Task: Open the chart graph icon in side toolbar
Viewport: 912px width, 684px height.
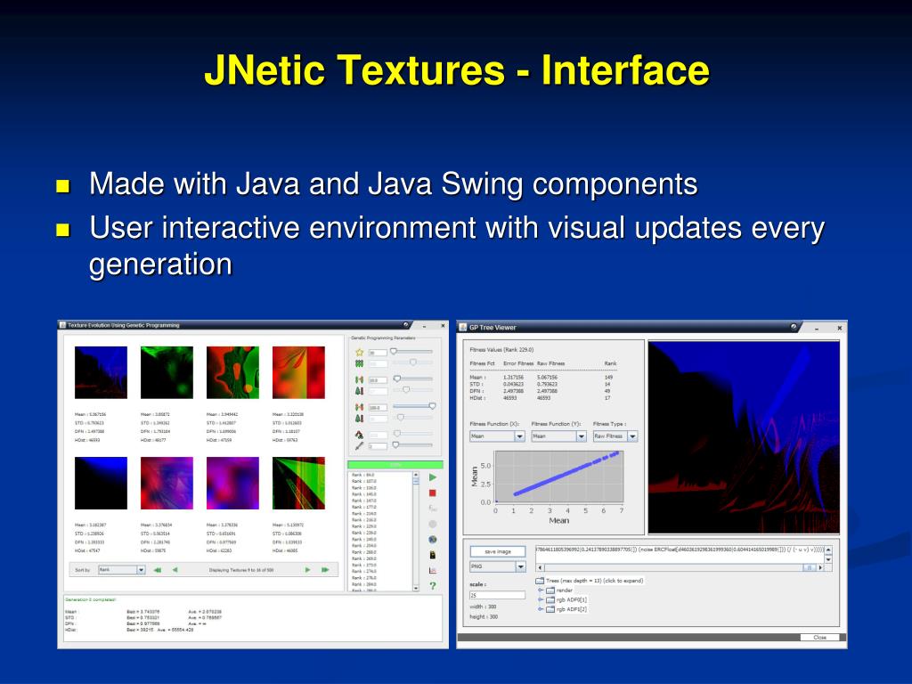Action: point(432,571)
